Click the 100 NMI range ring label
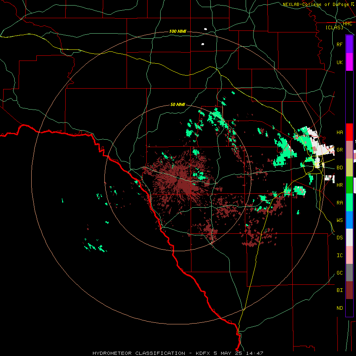356x356 pixels. point(178,31)
